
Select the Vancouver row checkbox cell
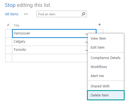pyautogui.click(x=9, y=33)
